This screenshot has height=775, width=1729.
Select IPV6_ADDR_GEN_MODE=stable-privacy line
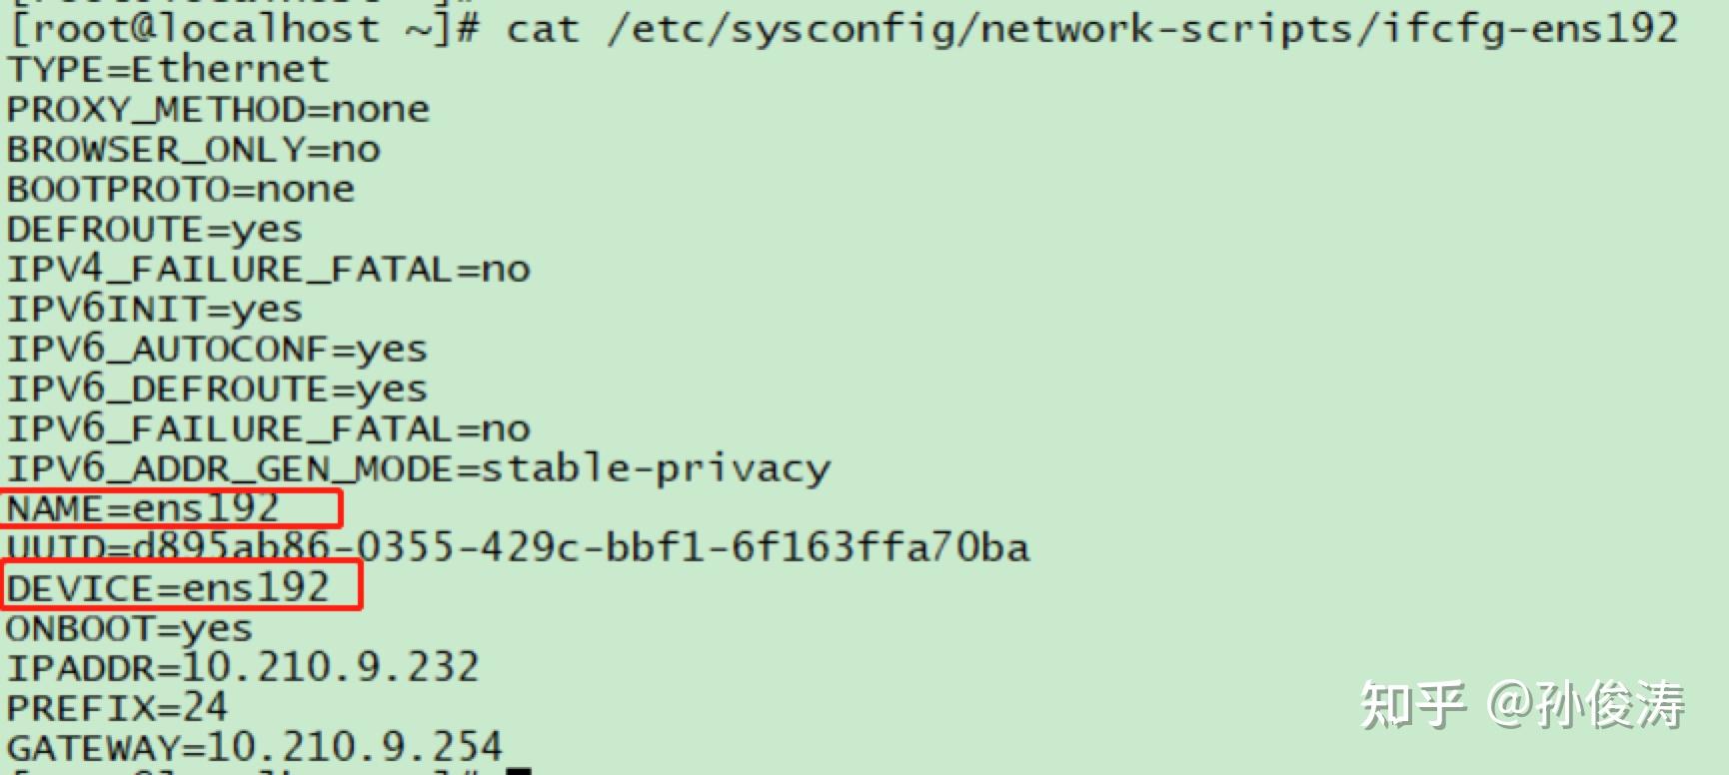pyautogui.click(x=418, y=468)
